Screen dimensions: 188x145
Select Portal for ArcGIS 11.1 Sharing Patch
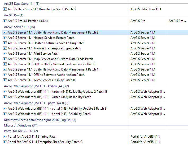click(x=32, y=136)
